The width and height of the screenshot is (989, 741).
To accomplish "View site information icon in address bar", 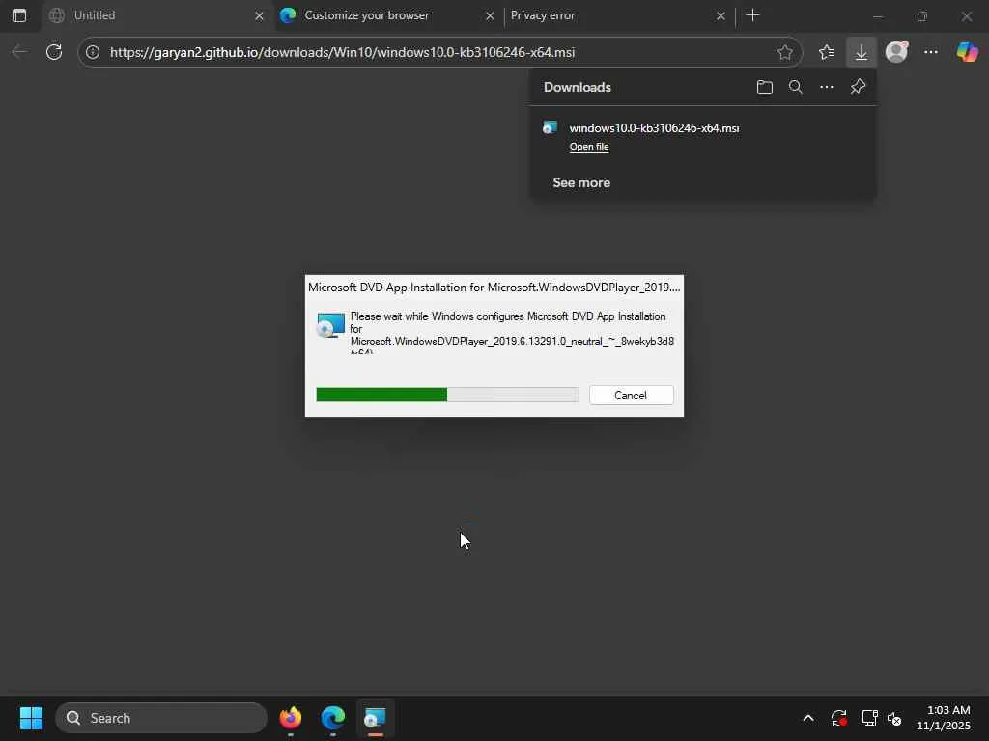I will (x=93, y=52).
